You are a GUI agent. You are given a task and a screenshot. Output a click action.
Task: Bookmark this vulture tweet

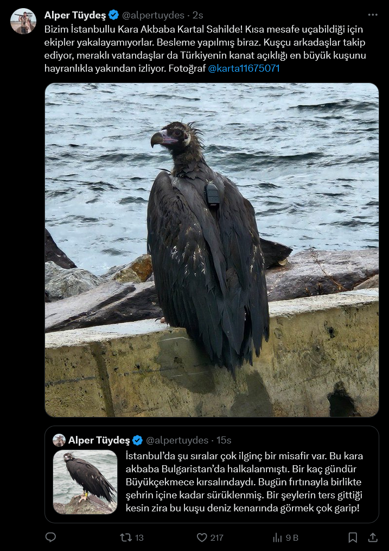pyautogui.click(x=353, y=537)
